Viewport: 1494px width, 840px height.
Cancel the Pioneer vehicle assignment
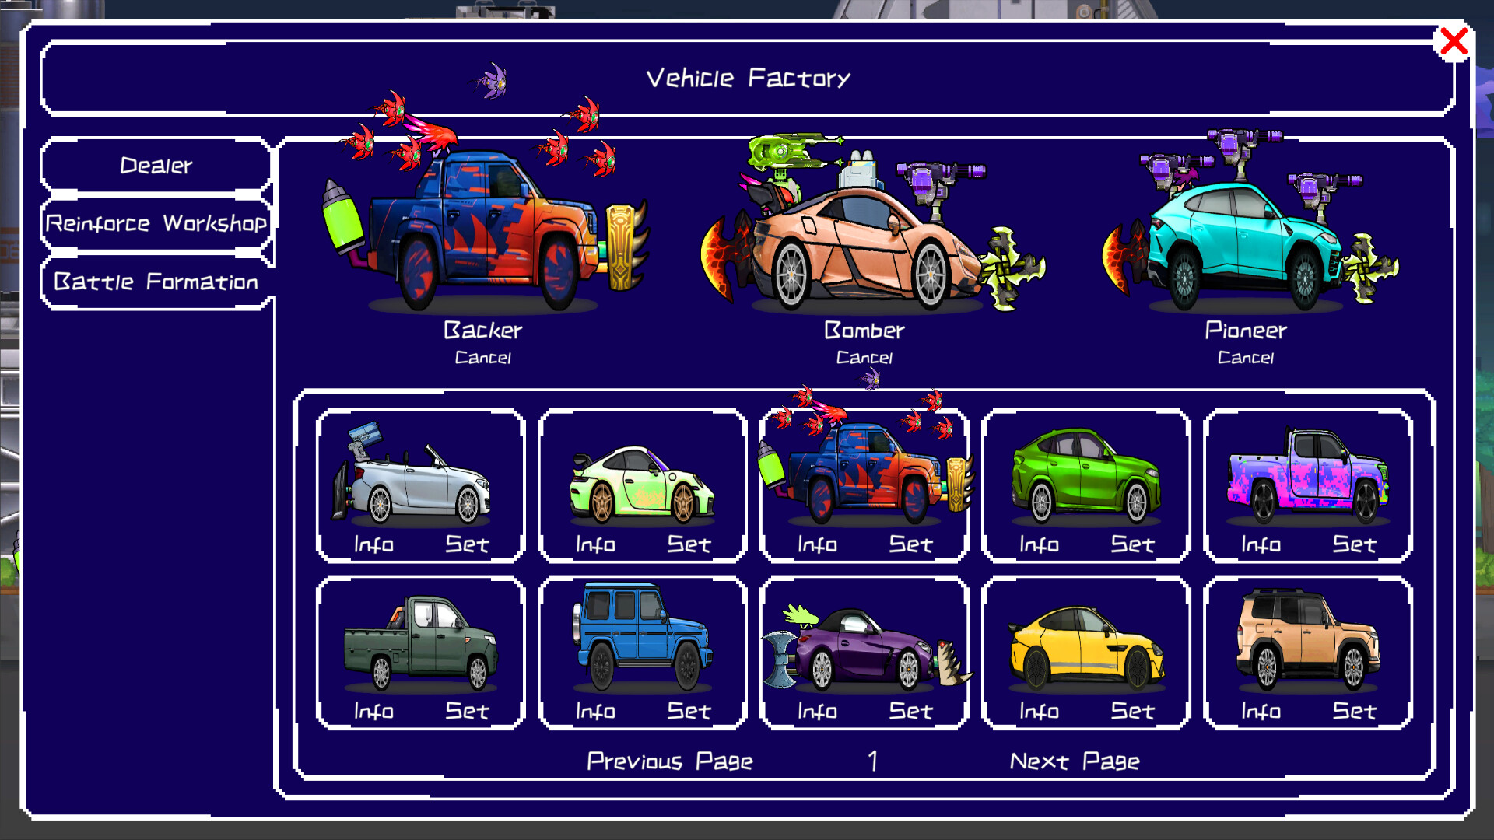tap(1246, 357)
